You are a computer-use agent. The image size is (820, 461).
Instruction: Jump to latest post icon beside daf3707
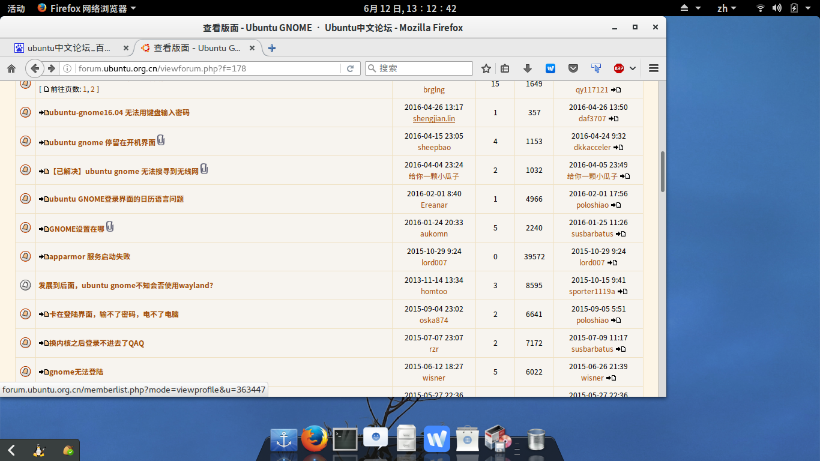(613, 119)
